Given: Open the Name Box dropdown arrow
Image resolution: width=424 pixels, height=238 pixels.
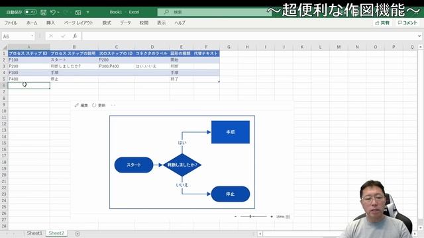Looking at the screenshot, I should [x=32, y=36].
